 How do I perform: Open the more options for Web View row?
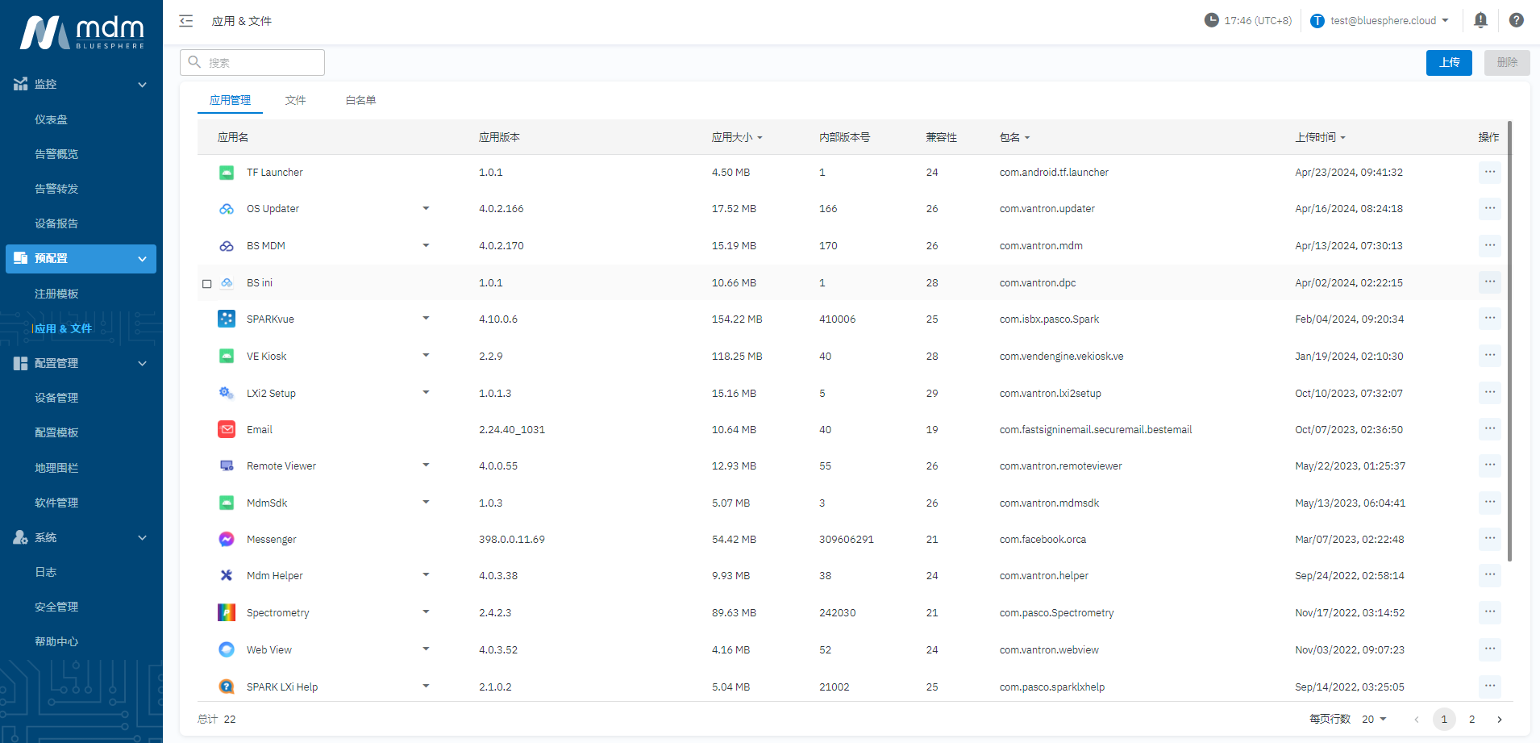point(1489,650)
